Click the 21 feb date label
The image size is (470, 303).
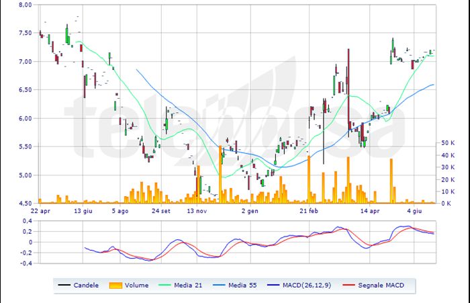(309, 211)
